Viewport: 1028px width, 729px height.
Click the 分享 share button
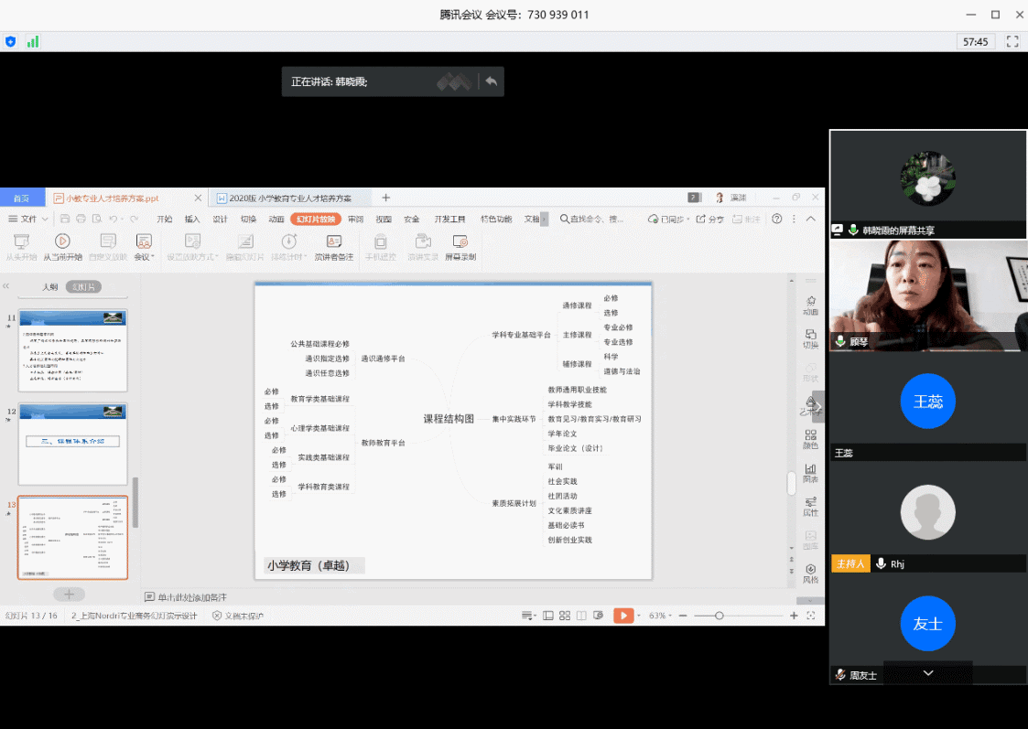710,219
